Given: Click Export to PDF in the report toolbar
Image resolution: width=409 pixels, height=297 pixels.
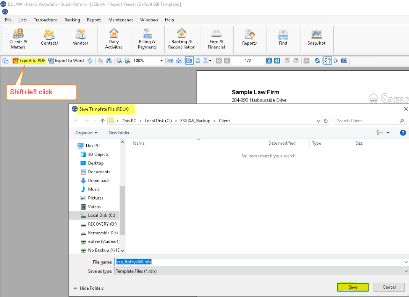Looking at the screenshot, I should 29,60.
